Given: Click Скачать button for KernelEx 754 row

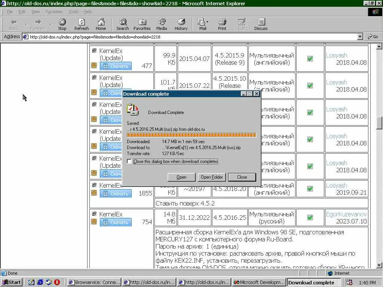Looking at the screenshot, I should click(x=116, y=222).
